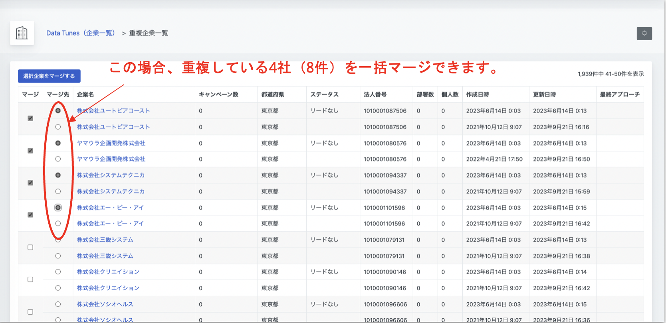Open the Data Tunes（企業一覧） breadcrumb link
The width and height of the screenshot is (666, 323).
click(81, 33)
